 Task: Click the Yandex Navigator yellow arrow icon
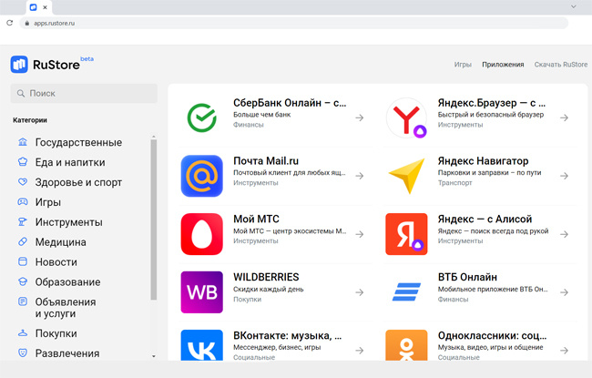pyautogui.click(x=406, y=176)
